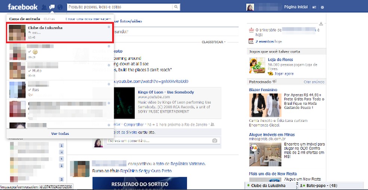The image size is (368, 190).
Task: Start a new message link
Action: pos(88,19)
